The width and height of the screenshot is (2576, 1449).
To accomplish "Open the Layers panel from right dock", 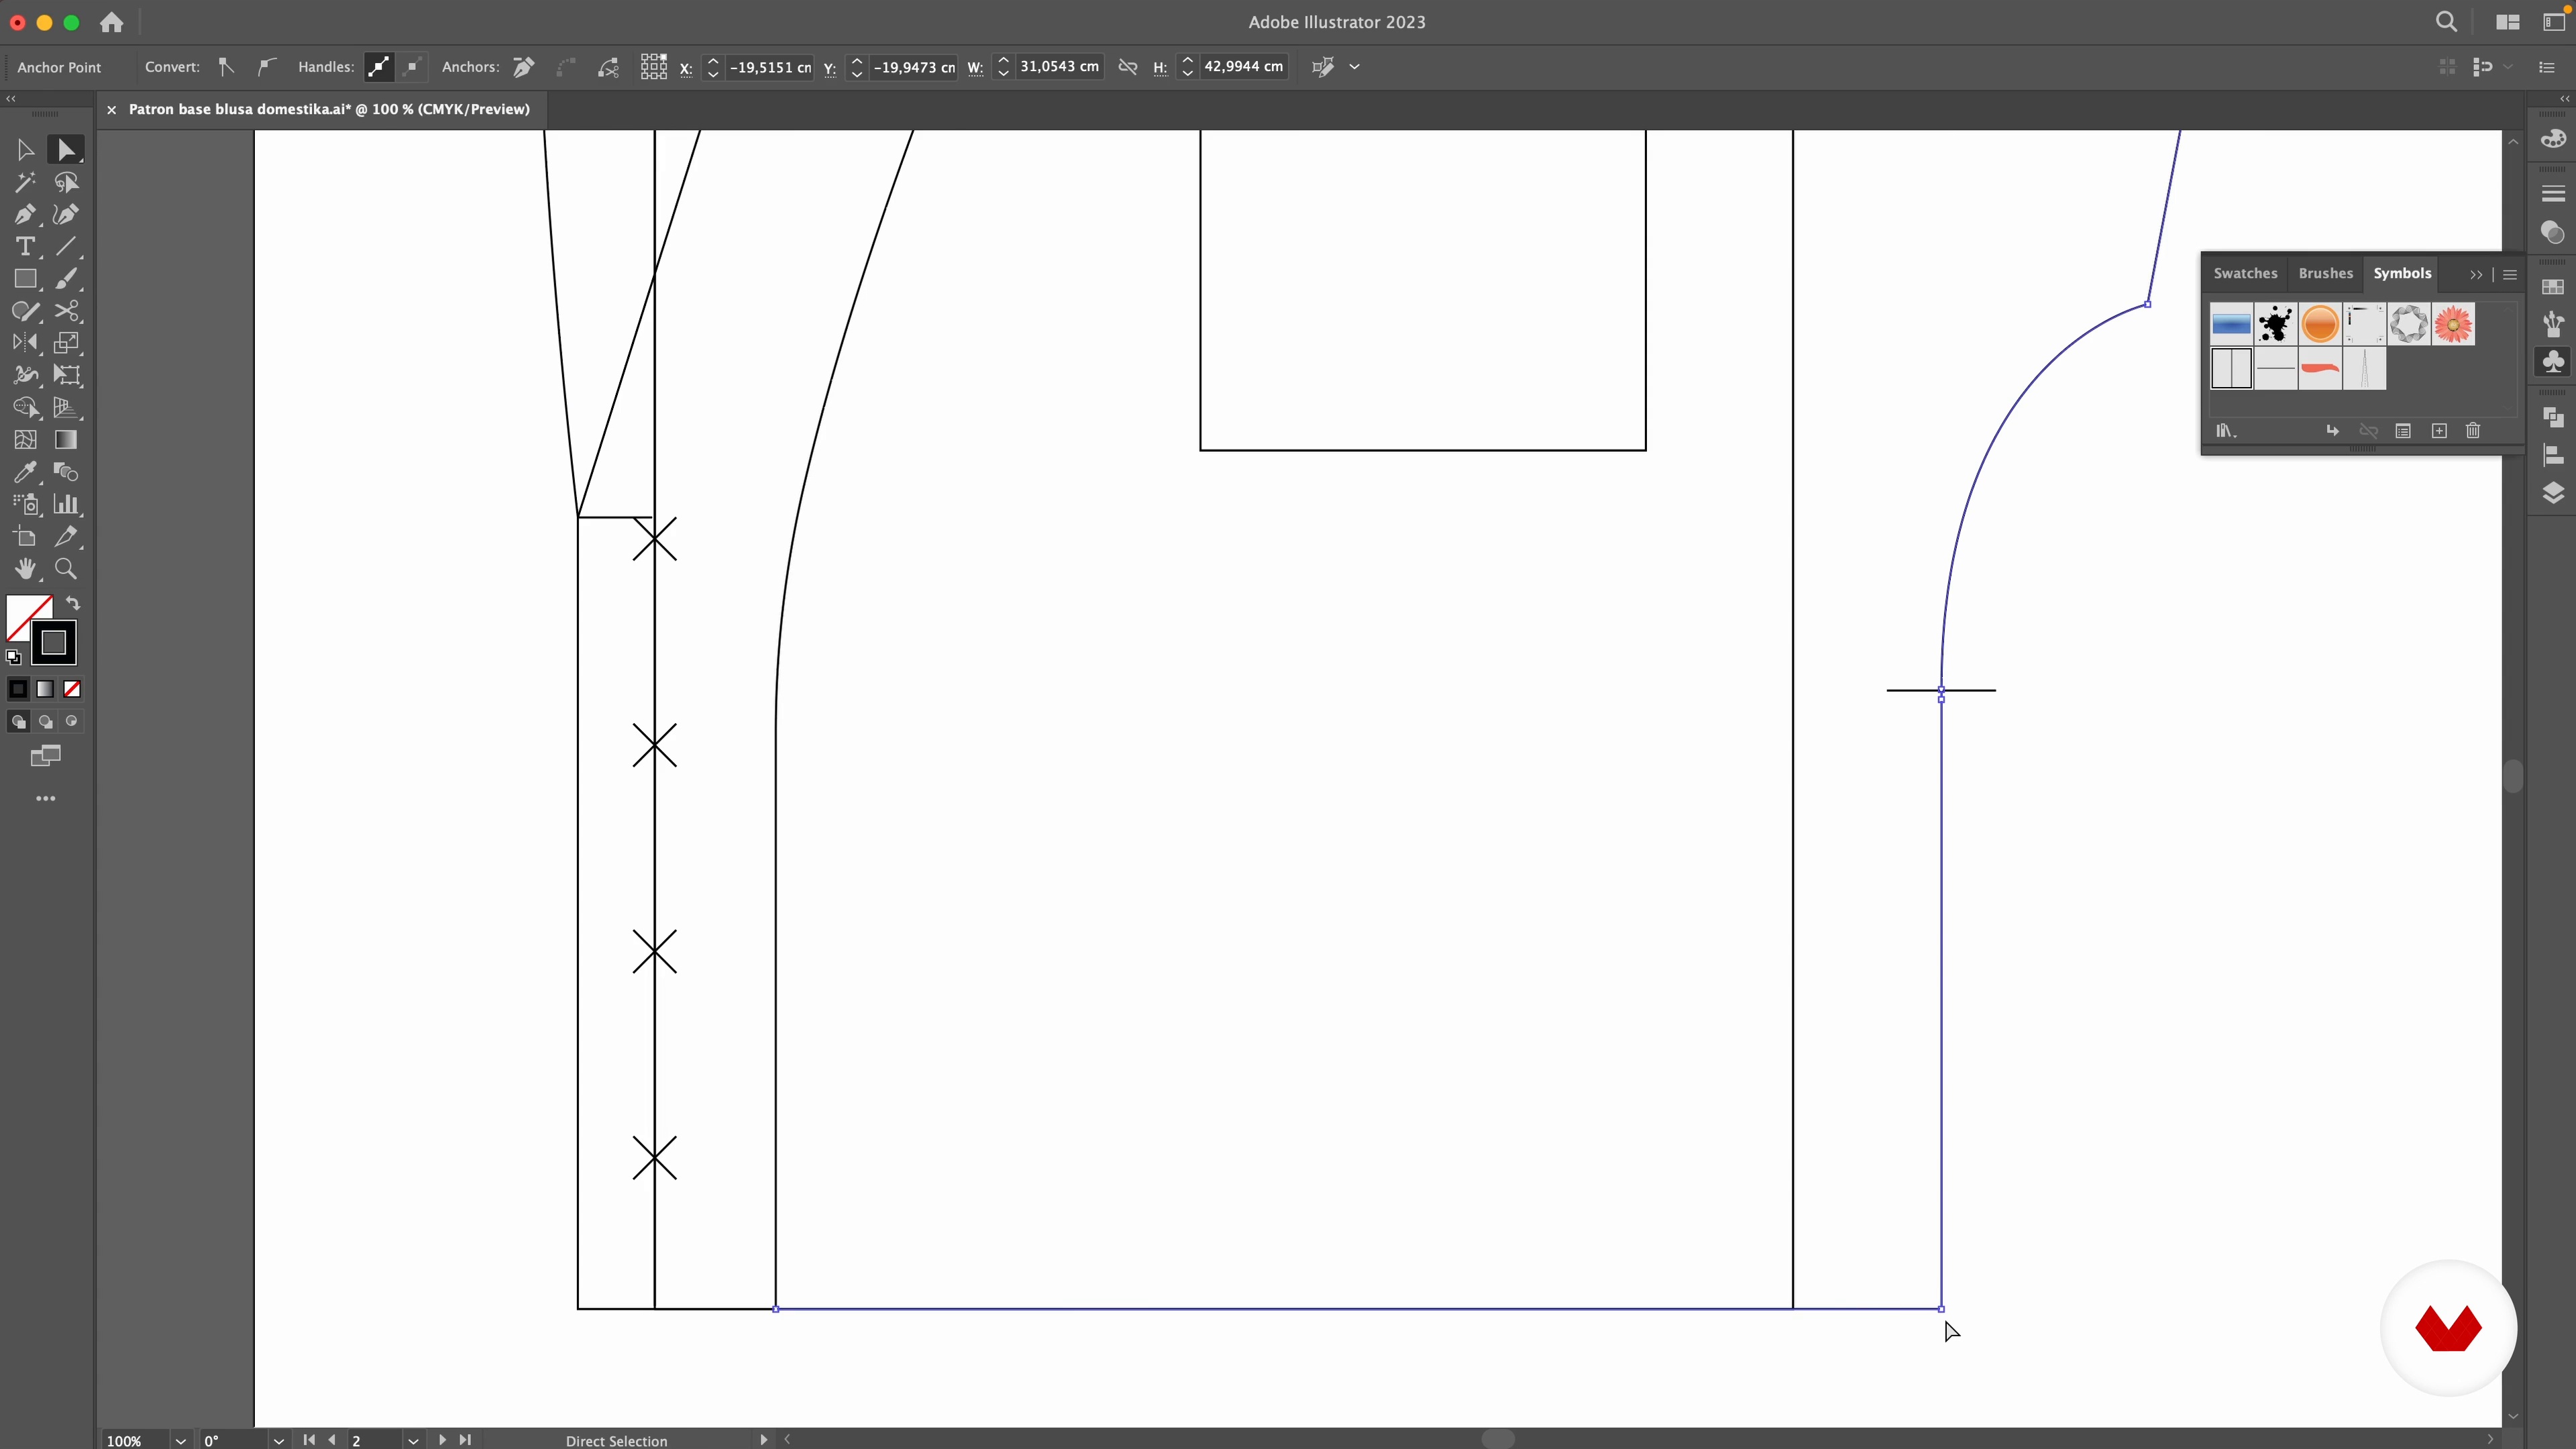I will (2553, 493).
